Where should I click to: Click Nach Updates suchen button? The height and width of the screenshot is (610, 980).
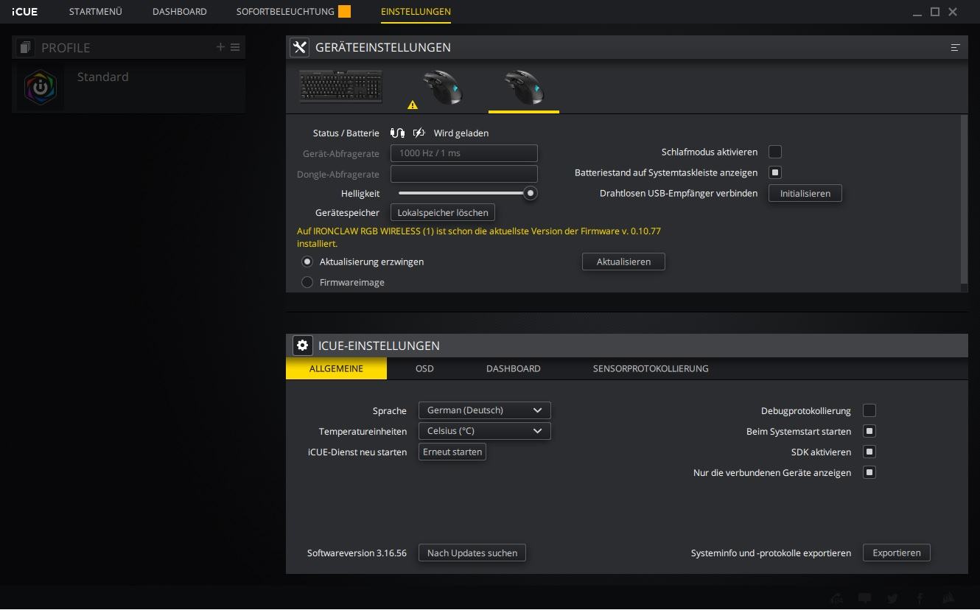coord(472,553)
